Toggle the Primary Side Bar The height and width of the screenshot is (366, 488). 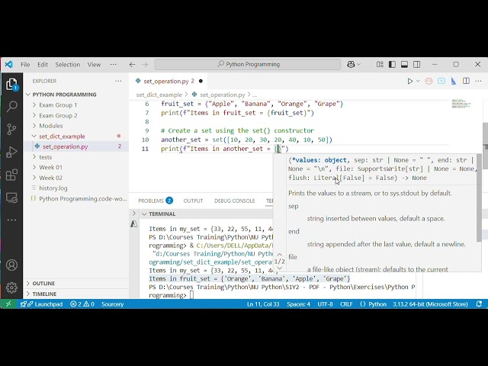point(392,64)
